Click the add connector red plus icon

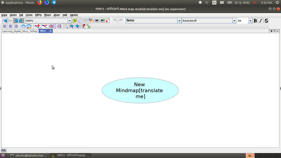(x=37, y=26)
